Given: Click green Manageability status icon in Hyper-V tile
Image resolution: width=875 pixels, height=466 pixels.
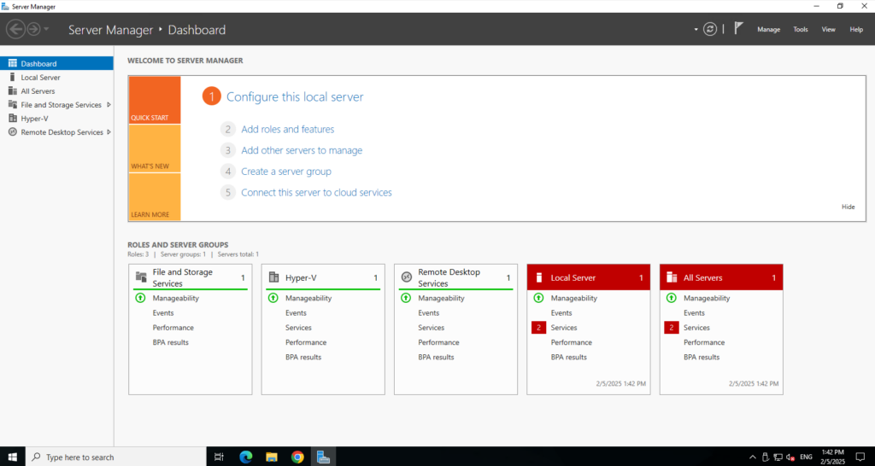Looking at the screenshot, I should tap(273, 299).
